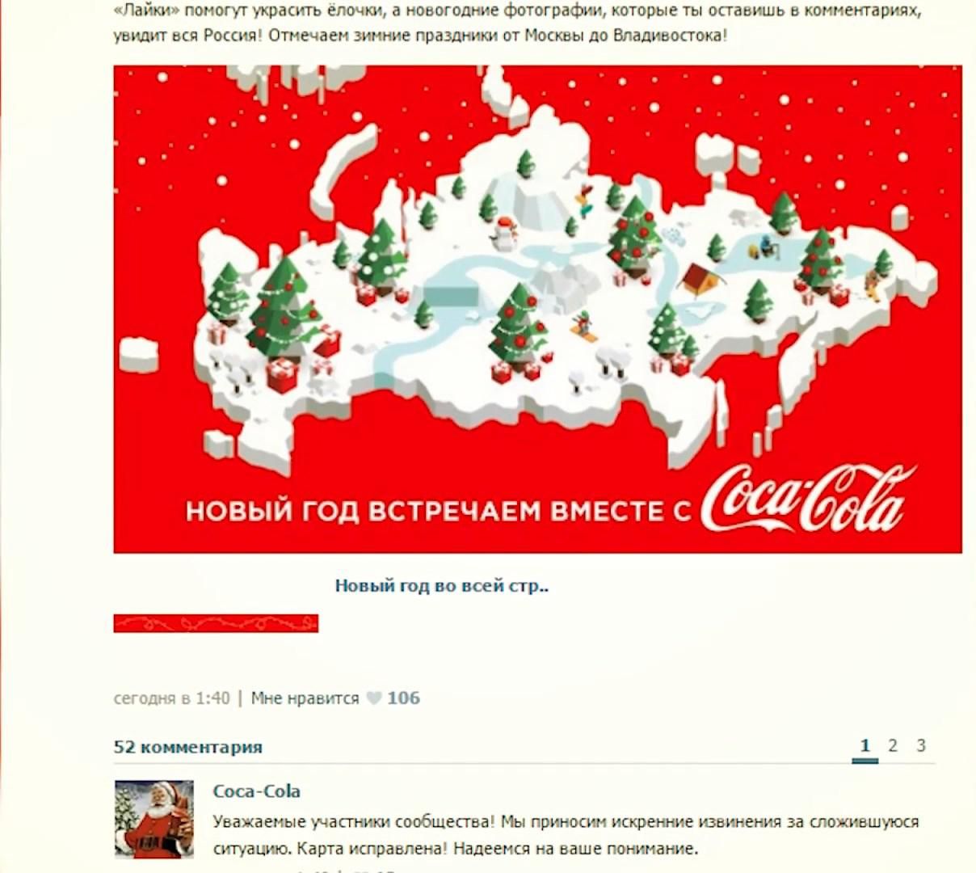Screen dimensions: 976x873
Task: Click the slogan "НОВЫЙ ГОД ВСТРЕЧАЕМ ВМЕСТЕ С"
Action: [x=439, y=511]
